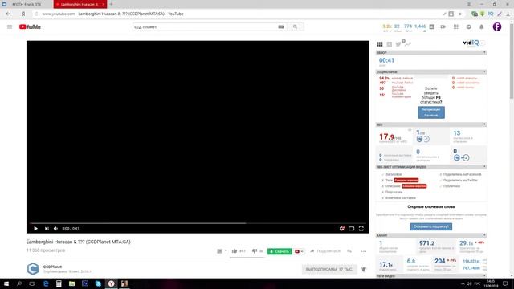This screenshot has width=514, height=289.
Task: Skip to the next video
Action: pyautogui.click(x=47, y=228)
